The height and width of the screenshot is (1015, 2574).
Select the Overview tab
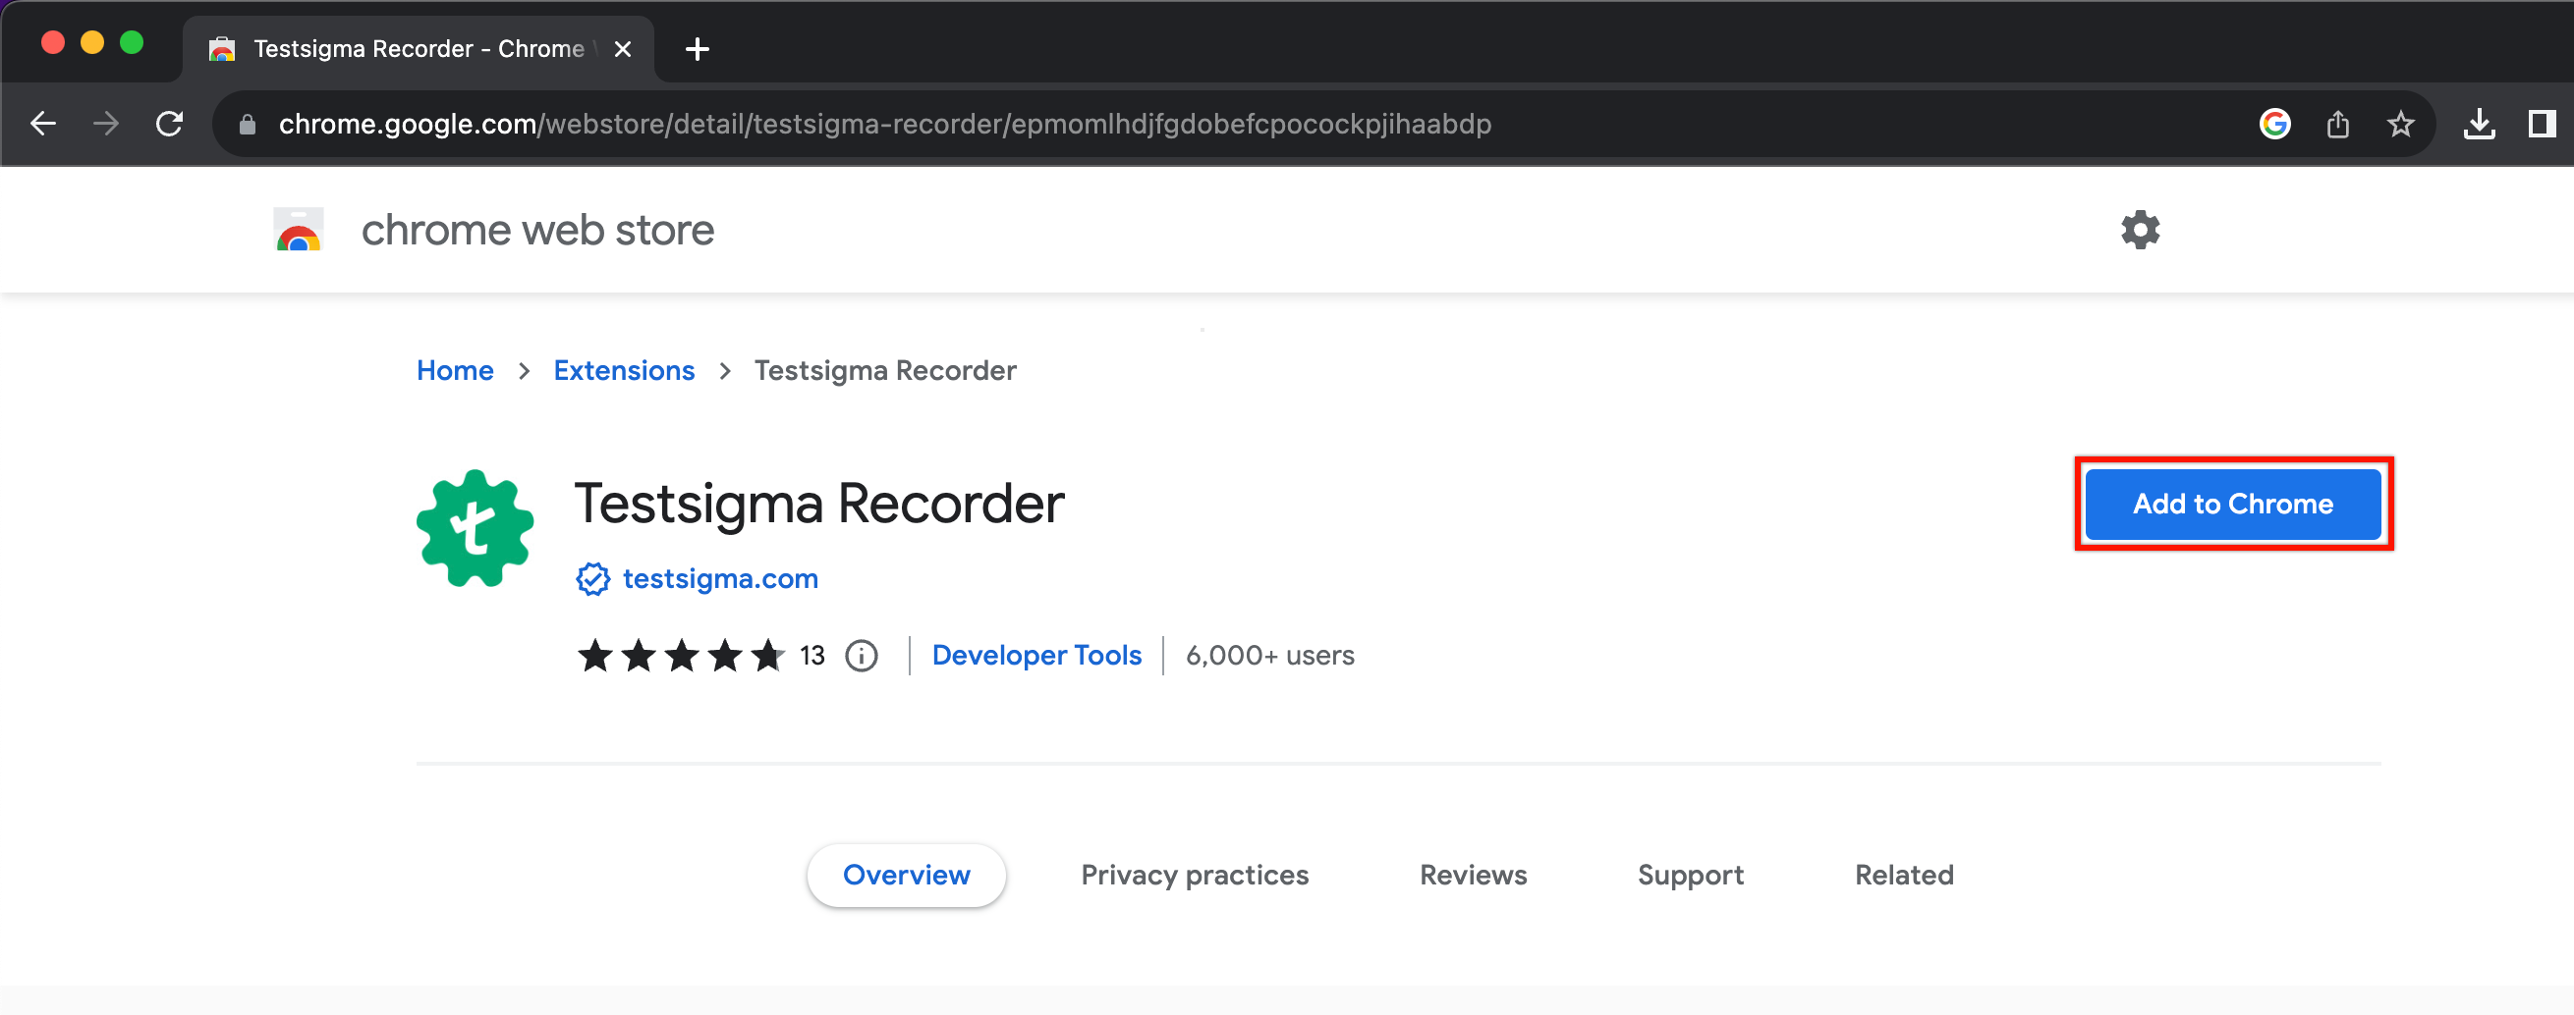(906, 876)
